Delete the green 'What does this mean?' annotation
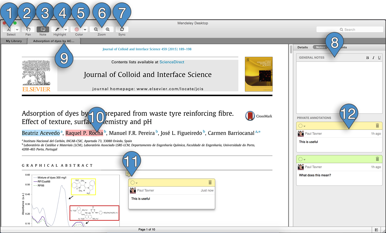The width and height of the screenshot is (386, 233). click(x=377, y=159)
